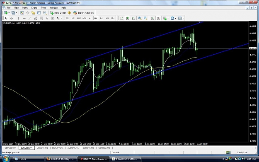Switch to the H1 timeframe
Screen dimensions: 259x162
(x=90, y=18)
